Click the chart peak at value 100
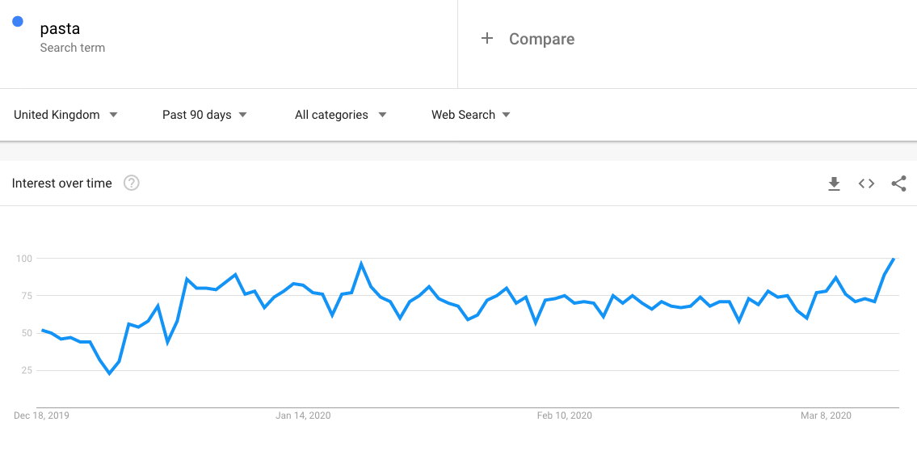Screen dimensions: 917x464 (894, 258)
